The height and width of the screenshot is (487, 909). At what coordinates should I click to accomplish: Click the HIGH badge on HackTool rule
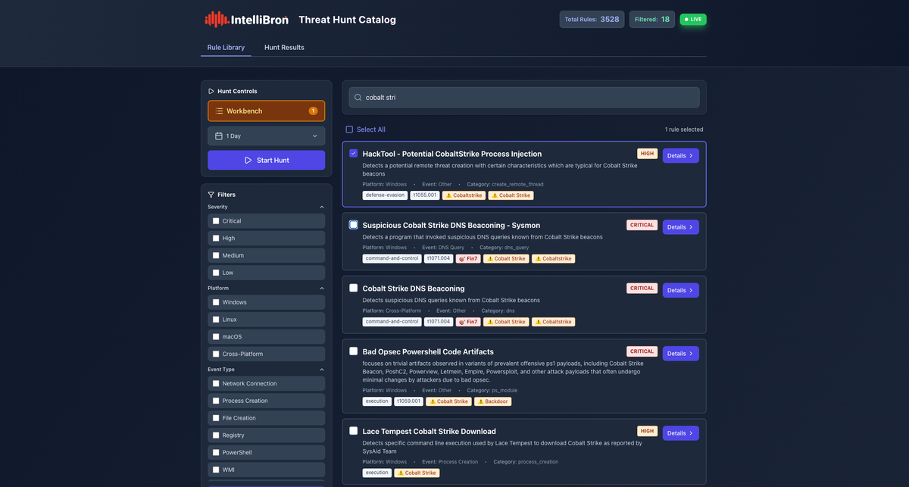pos(647,153)
